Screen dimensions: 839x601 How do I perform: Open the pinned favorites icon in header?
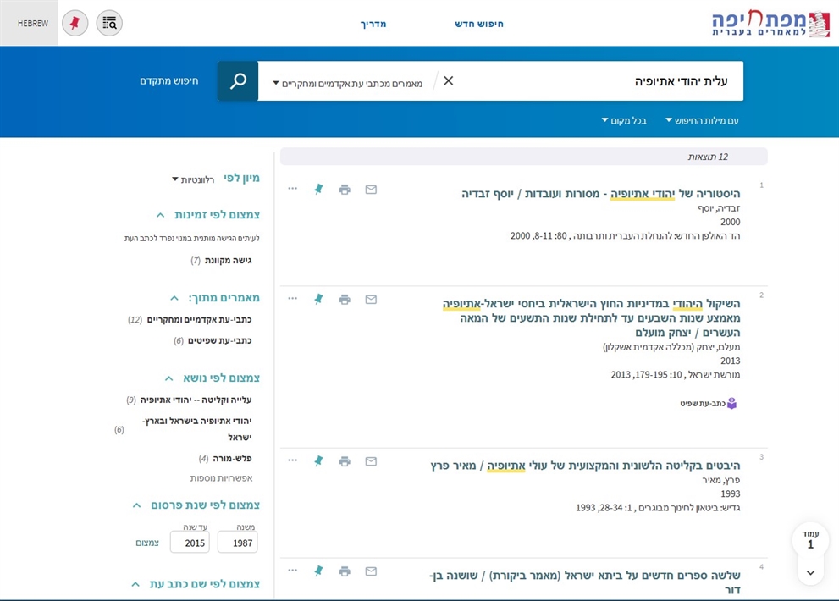[75, 23]
